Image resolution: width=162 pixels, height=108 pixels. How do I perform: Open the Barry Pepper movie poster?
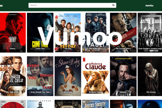click(x=40, y=104)
